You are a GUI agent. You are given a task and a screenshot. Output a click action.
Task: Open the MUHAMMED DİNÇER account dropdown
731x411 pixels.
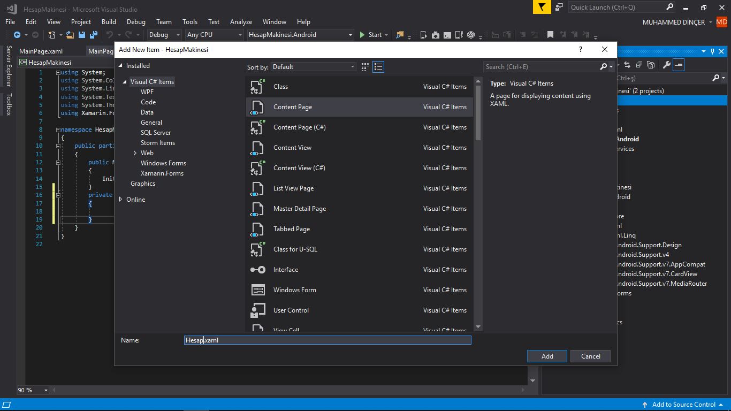677,22
